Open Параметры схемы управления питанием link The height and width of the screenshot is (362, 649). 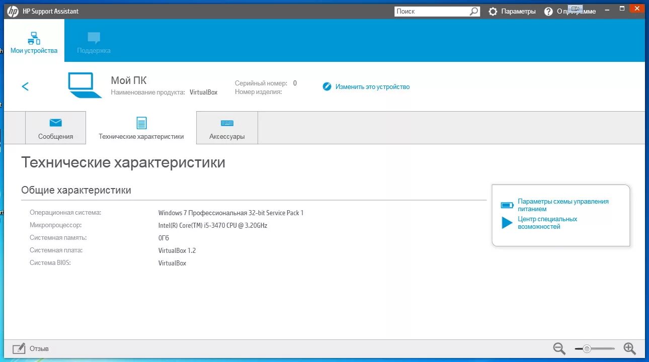[563, 205]
